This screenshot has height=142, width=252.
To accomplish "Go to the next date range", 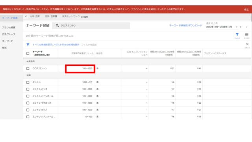I will click(x=247, y=27).
